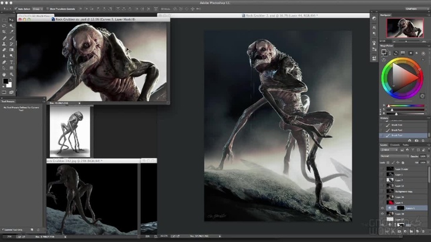431x242 pixels.
Task: Switch to the Channels tab
Action: point(394,145)
